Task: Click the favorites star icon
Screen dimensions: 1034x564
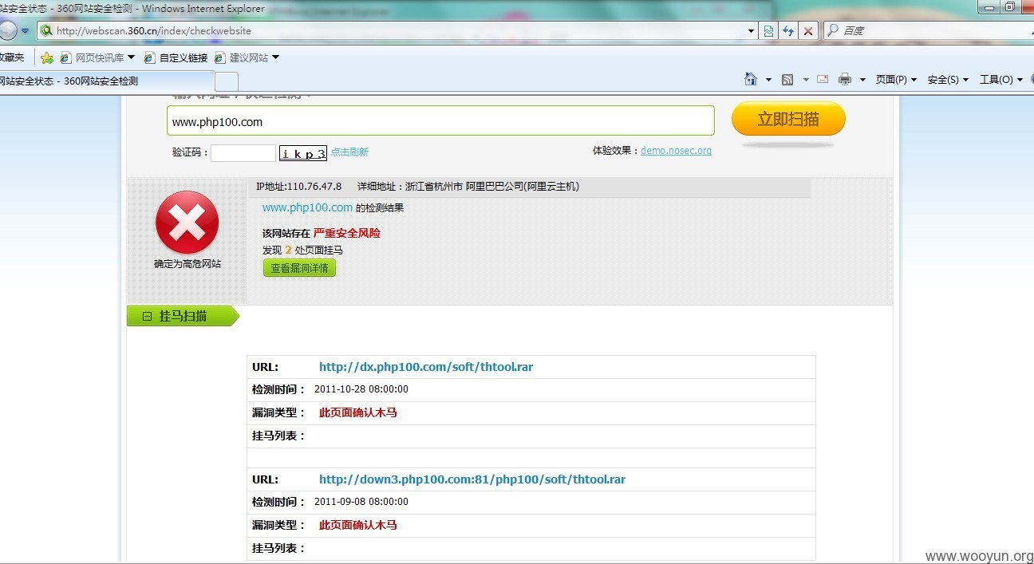Action: pyautogui.click(x=47, y=57)
